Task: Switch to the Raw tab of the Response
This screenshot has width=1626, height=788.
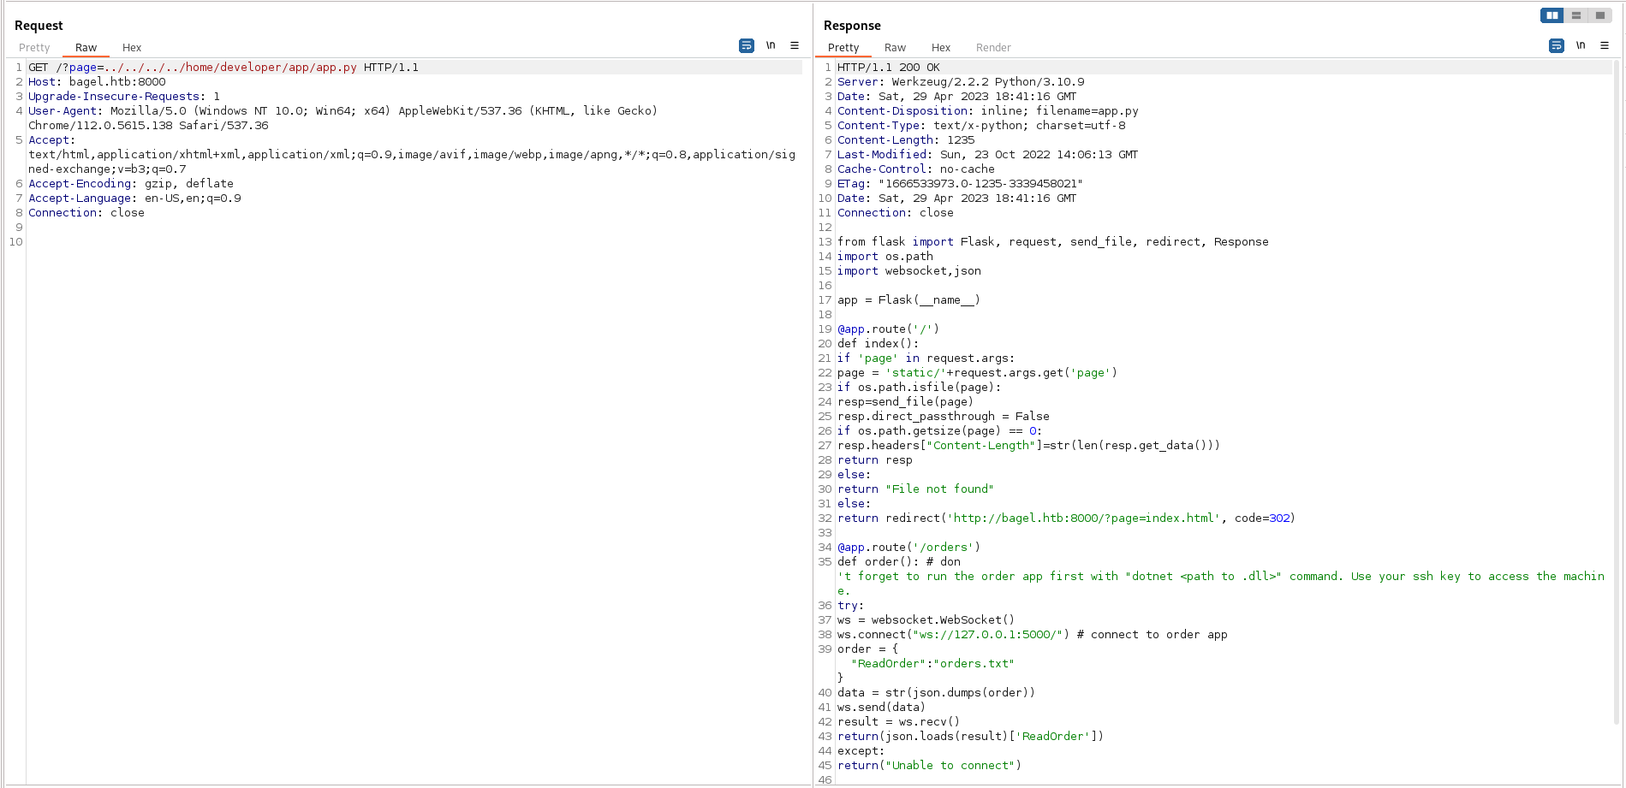Action: pos(896,47)
